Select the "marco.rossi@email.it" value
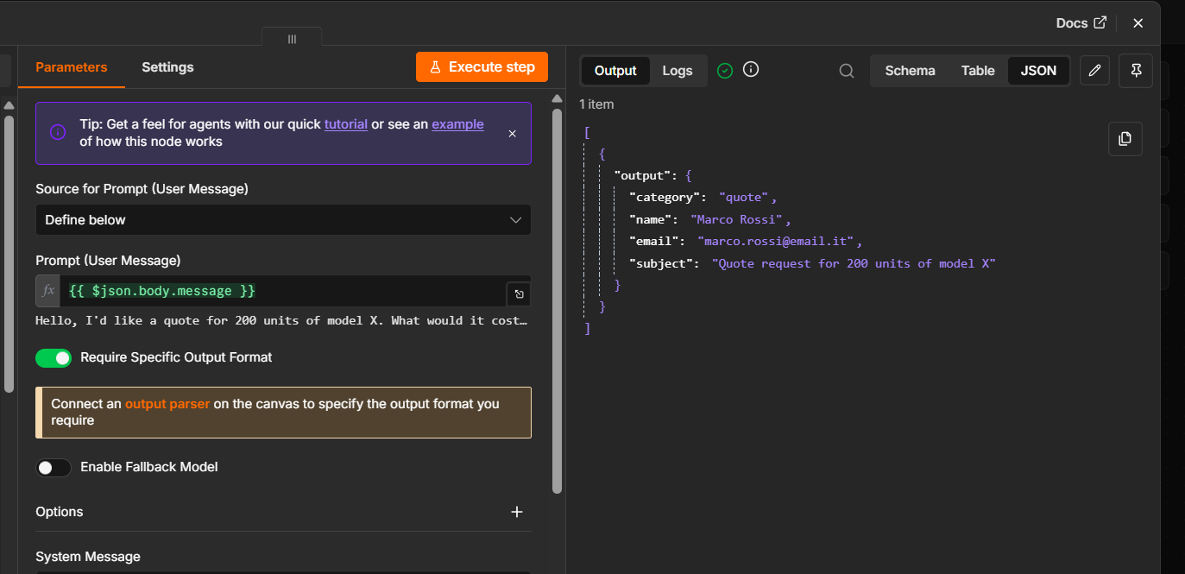The width and height of the screenshot is (1185, 574). (x=777, y=242)
